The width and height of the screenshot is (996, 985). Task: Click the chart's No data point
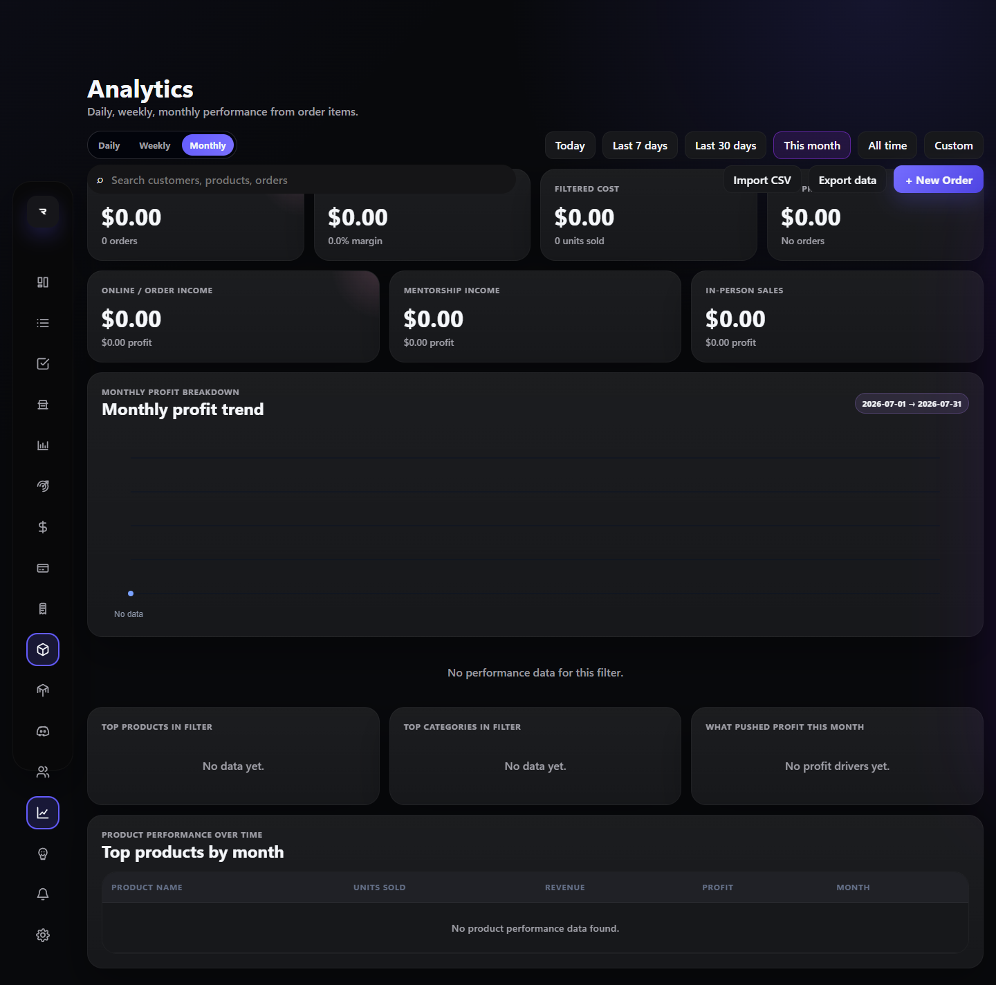(131, 593)
